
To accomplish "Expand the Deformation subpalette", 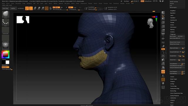I will (x=173, y=27).
